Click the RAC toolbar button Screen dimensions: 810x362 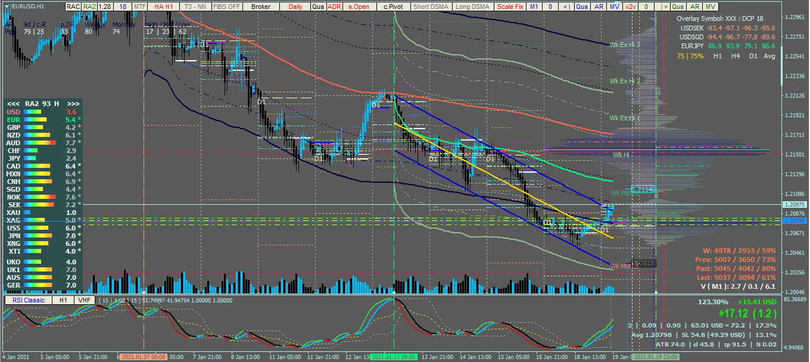tap(73, 7)
